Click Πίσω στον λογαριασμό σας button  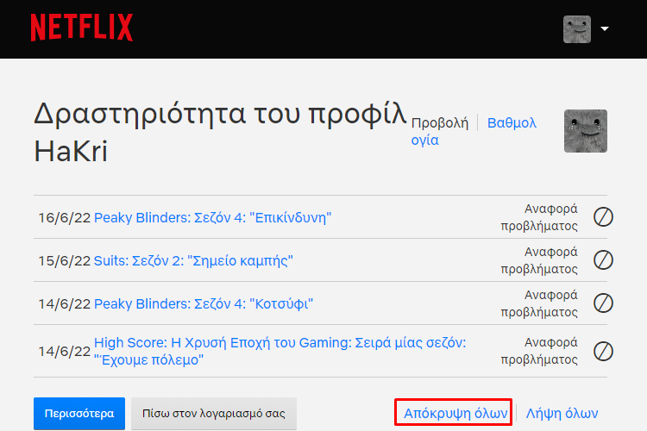pyautogui.click(x=214, y=413)
